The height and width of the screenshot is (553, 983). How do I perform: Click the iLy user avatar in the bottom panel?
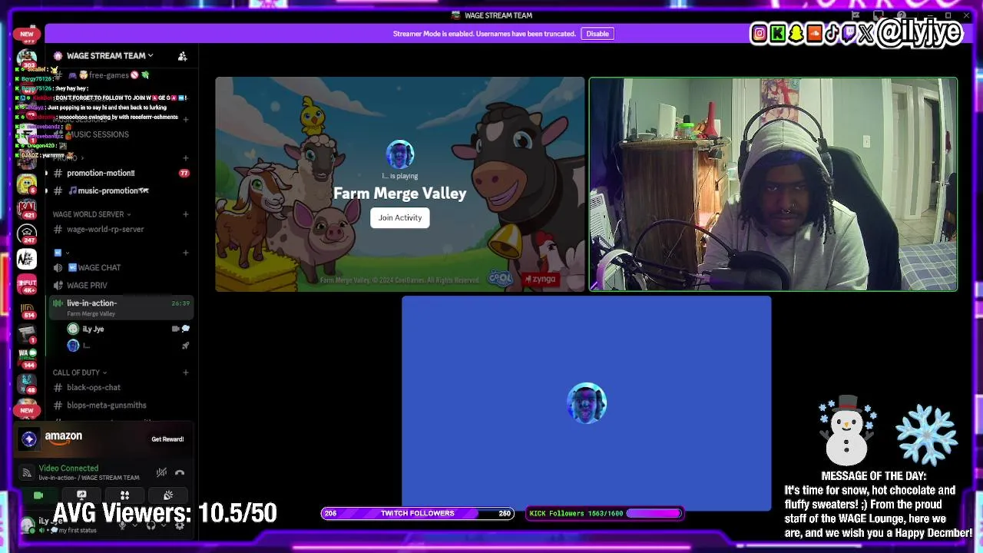coord(27,525)
